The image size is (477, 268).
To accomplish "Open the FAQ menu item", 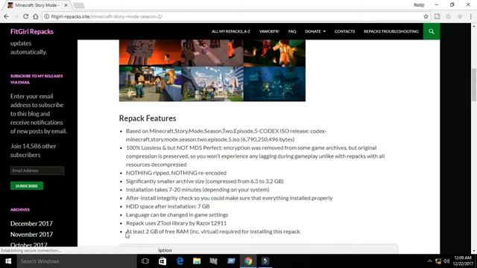I will [292, 31].
